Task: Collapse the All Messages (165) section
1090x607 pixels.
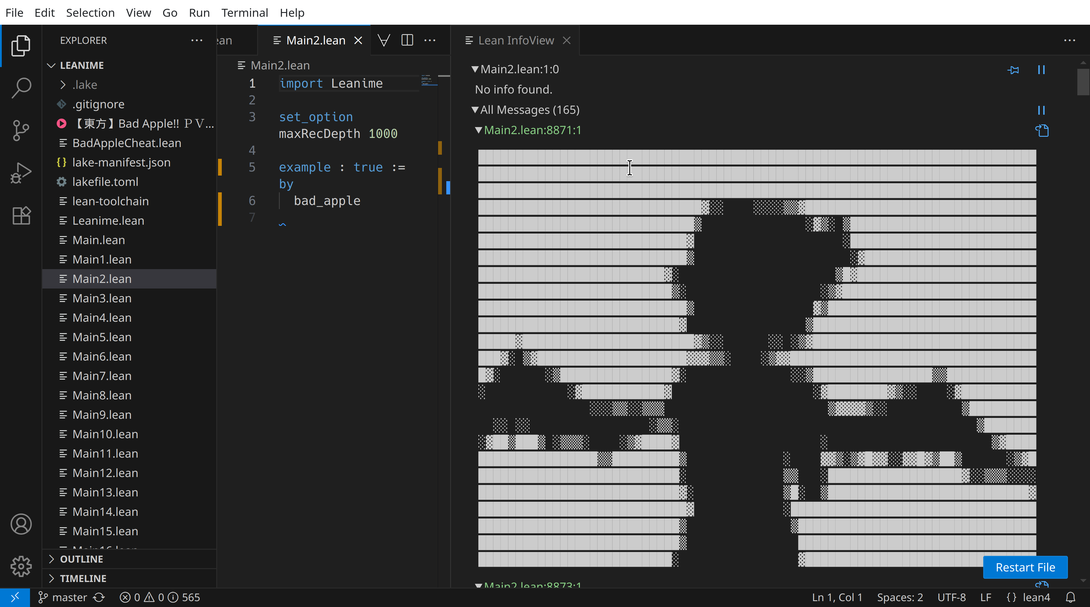Action: [x=475, y=110]
